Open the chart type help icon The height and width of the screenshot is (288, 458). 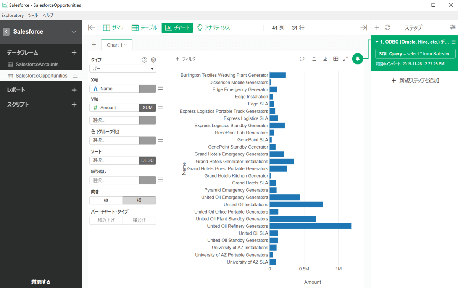pyautogui.click(x=144, y=60)
